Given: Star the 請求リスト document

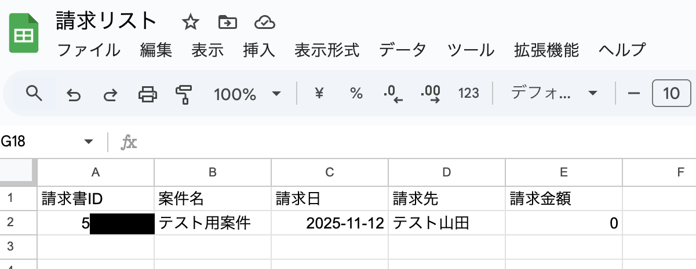Looking at the screenshot, I should coord(190,23).
